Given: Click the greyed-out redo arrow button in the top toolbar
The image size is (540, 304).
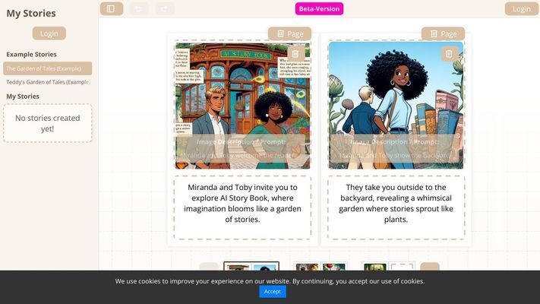Looking at the screenshot, I should 164,8.
